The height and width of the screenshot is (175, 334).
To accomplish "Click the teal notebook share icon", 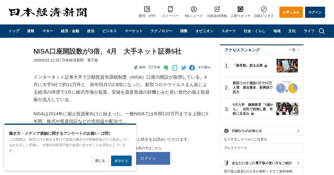I will [175, 68].
